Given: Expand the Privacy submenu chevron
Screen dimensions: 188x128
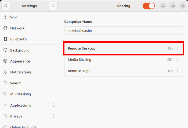Looking at the screenshot, I should click(54, 116).
